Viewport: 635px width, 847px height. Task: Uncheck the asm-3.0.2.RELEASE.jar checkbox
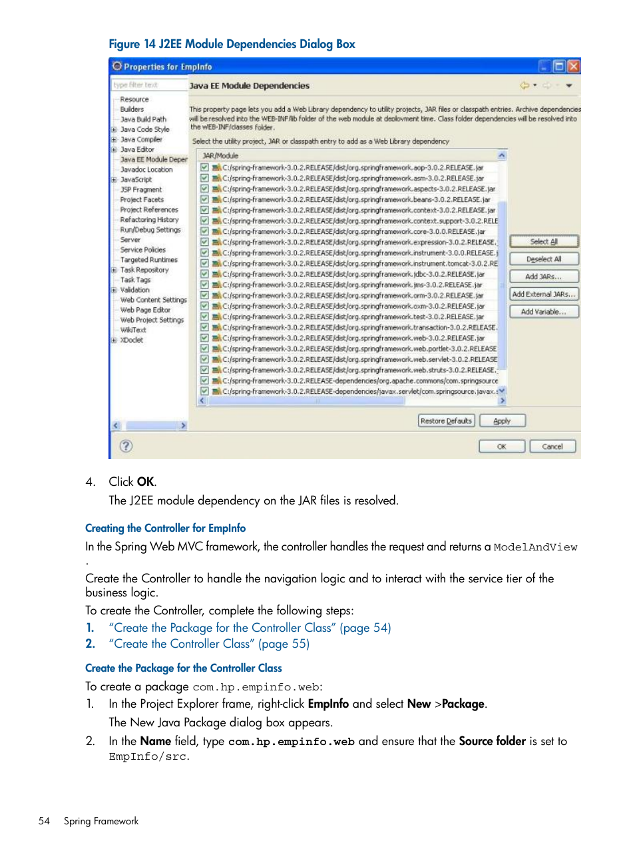205,178
